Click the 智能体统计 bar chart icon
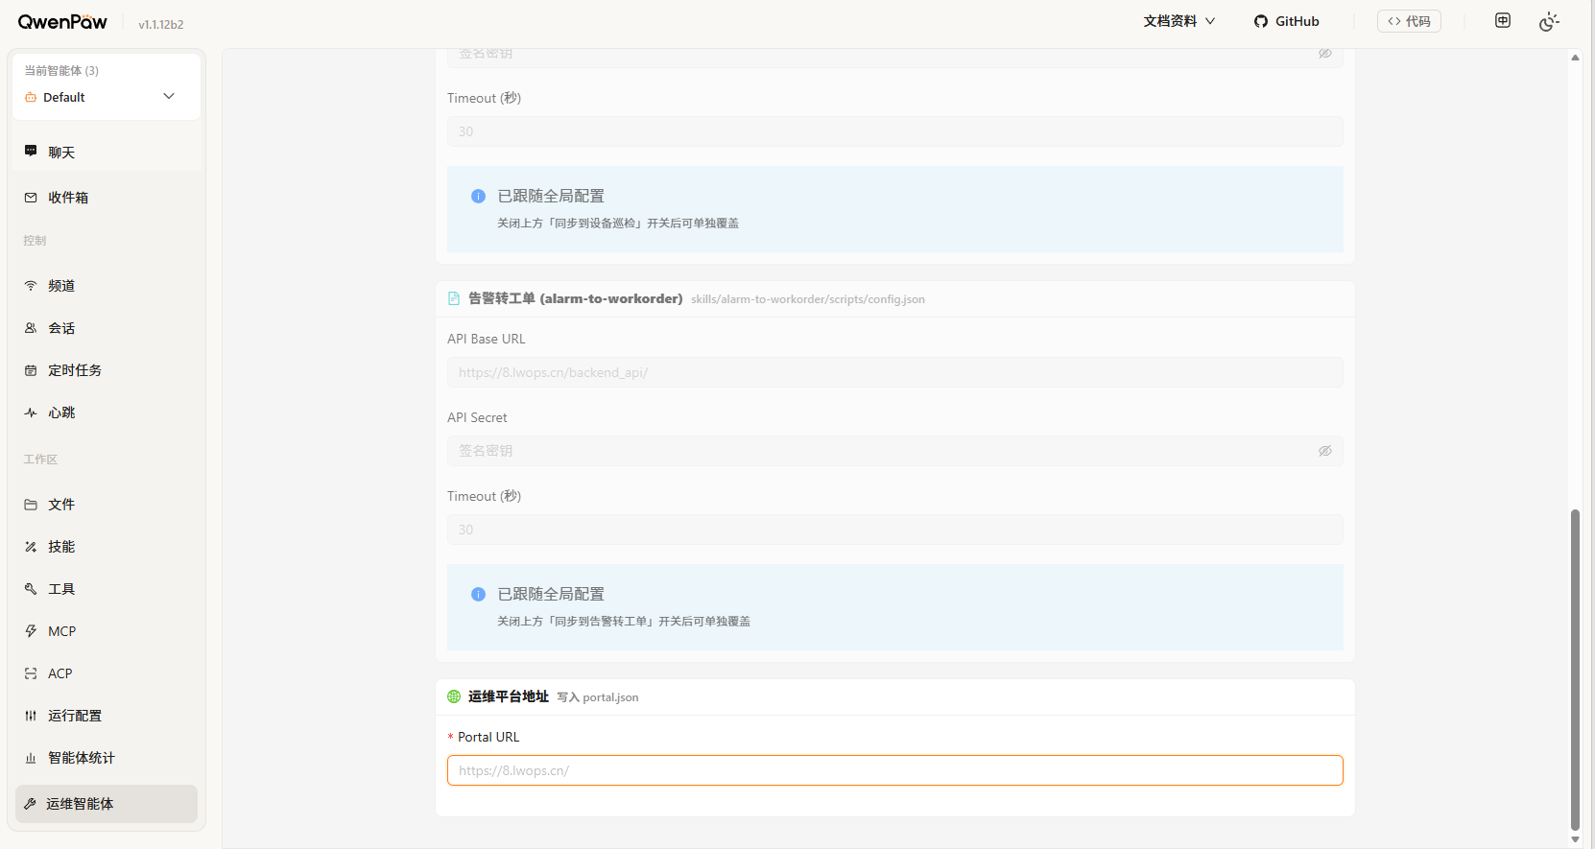The image size is (1595, 849). pos(31,758)
